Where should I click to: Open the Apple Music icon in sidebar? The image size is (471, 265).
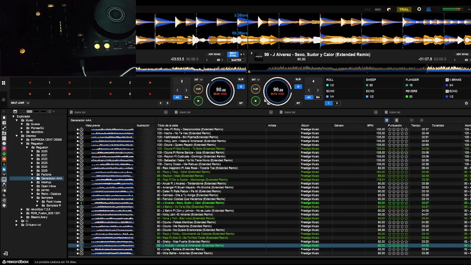coord(4,148)
